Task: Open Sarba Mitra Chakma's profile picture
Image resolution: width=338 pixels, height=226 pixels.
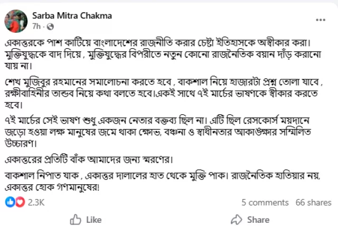Action: [x=16, y=20]
